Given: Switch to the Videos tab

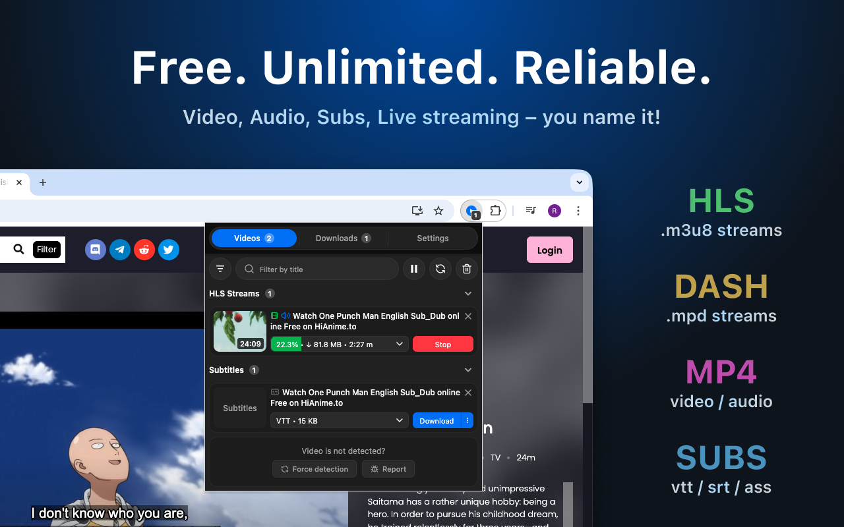Looking at the screenshot, I should point(254,238).
